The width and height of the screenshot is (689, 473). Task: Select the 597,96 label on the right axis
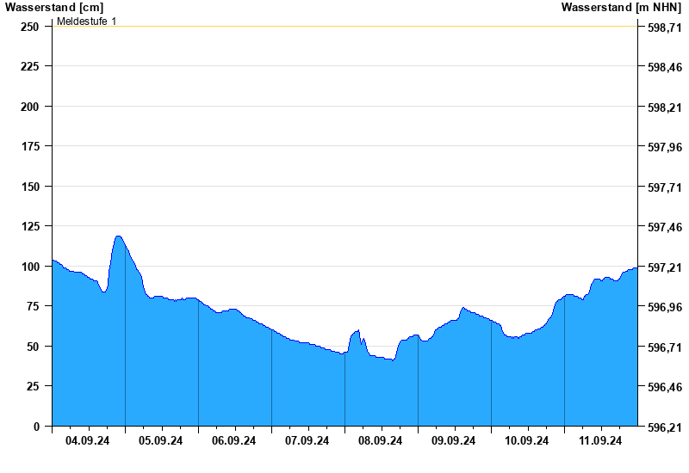pos(664,147)
